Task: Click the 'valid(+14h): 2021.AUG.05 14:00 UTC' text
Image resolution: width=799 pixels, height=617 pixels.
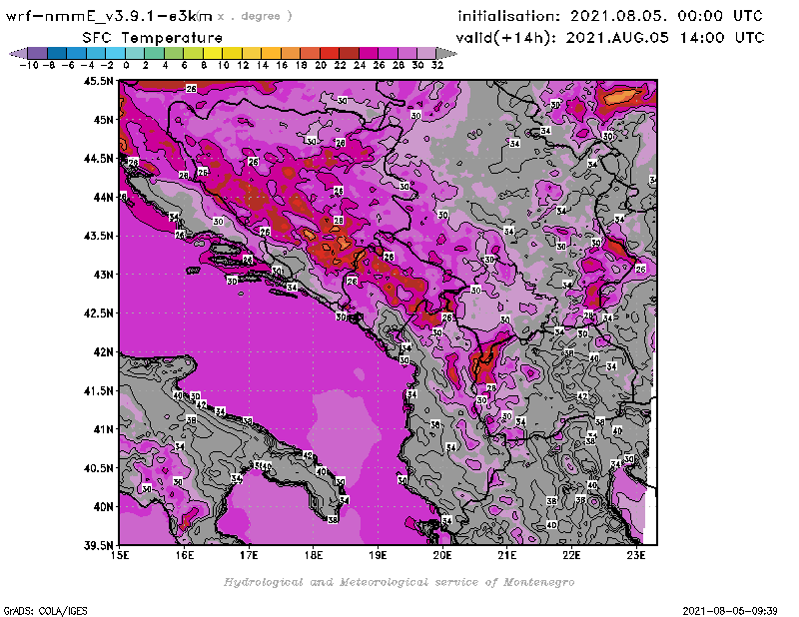Action: 610,38
